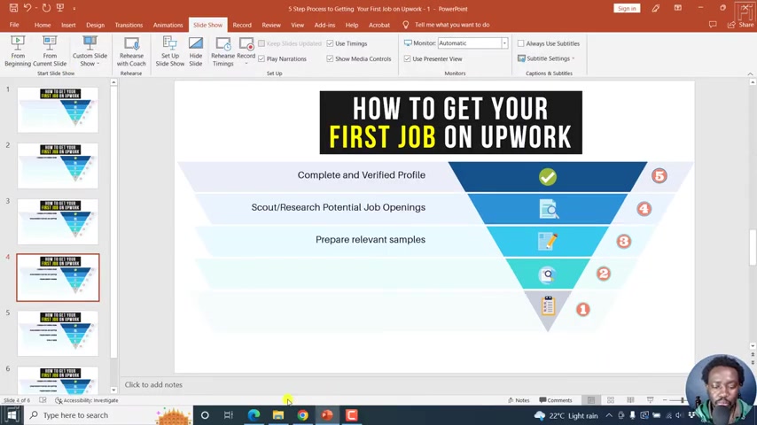Image resolution: width=757 pixels, height=425 pixels.
Task: Open Subtitle Settings dropdown
Action: tap(546, 58)
